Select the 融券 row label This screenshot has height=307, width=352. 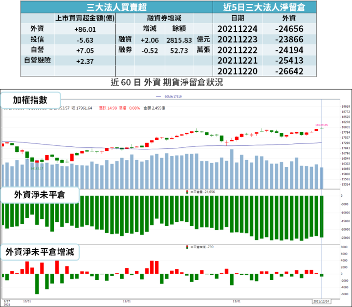click(x=125, y=49)
